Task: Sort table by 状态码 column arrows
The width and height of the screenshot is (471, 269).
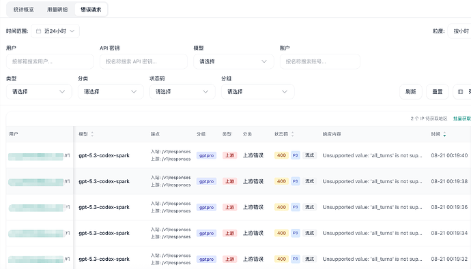Action: [292, 134]
